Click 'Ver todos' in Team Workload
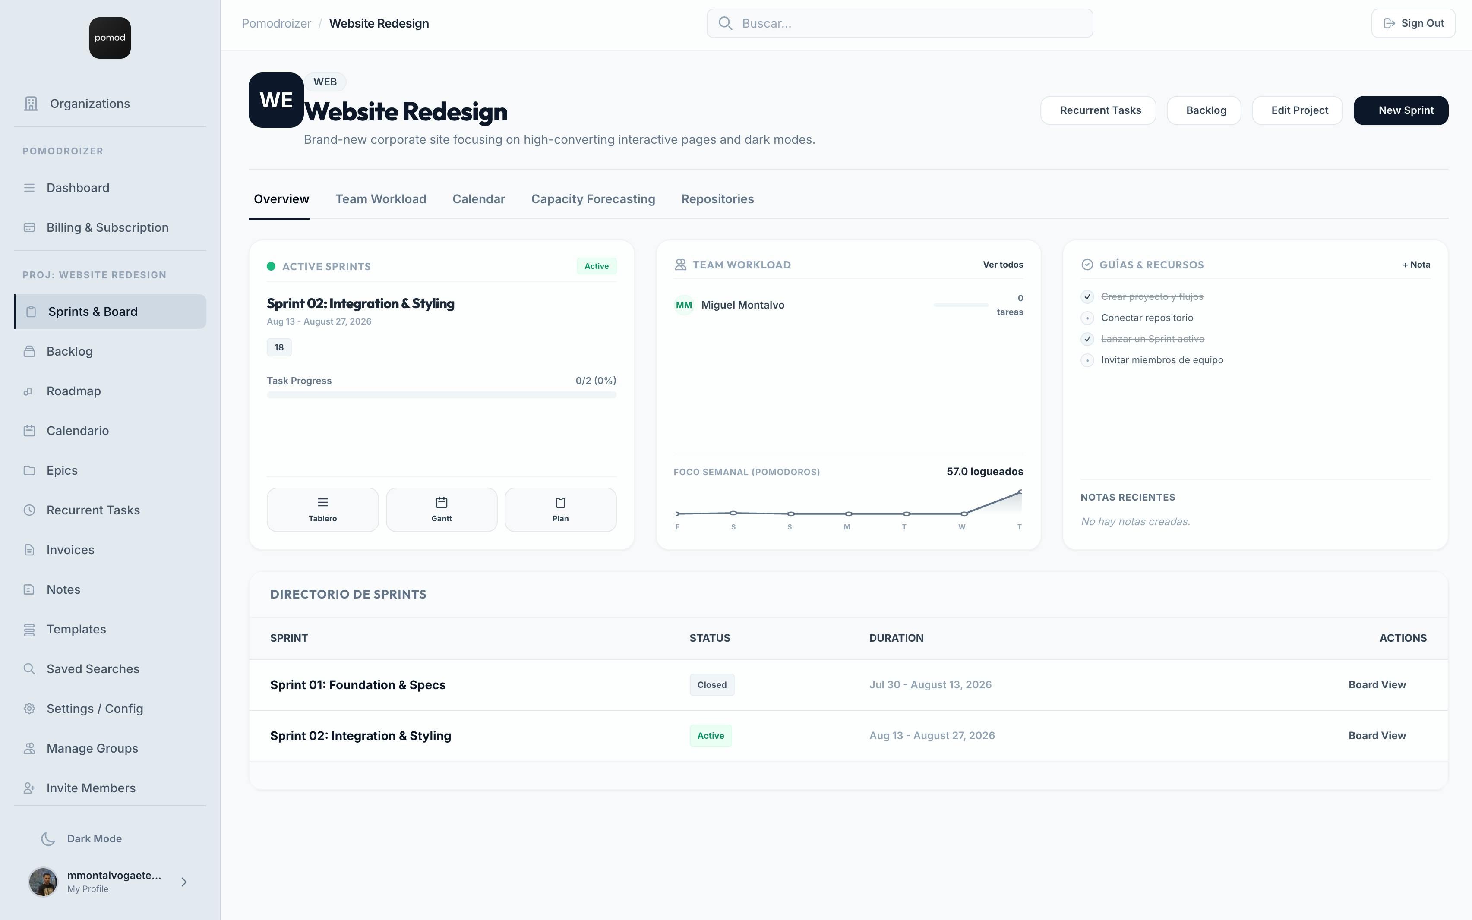The height and width of the screenshot is (920, 1472). pyautogui.click(x=1002, y=265)
